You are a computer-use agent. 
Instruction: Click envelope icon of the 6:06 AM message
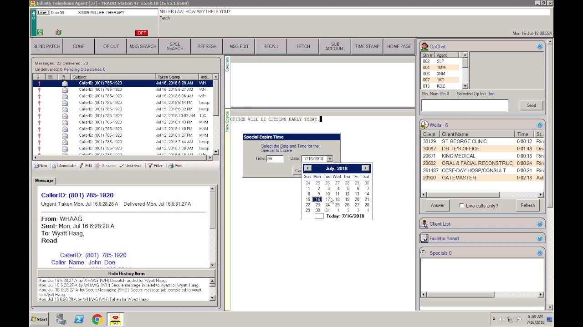(65, 96)
